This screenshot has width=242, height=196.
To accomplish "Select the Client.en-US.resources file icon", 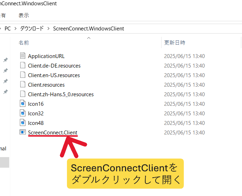I will click(x=23, y=75).
